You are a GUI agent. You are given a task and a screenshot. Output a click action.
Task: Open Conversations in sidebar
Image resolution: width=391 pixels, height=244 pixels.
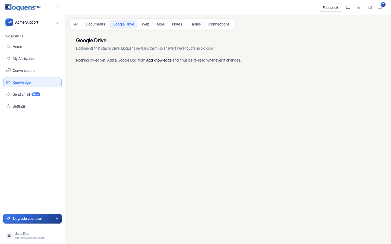click(32, 70)
